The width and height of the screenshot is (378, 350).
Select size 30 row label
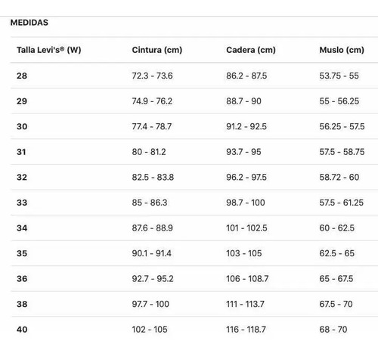tap(22, 126)
